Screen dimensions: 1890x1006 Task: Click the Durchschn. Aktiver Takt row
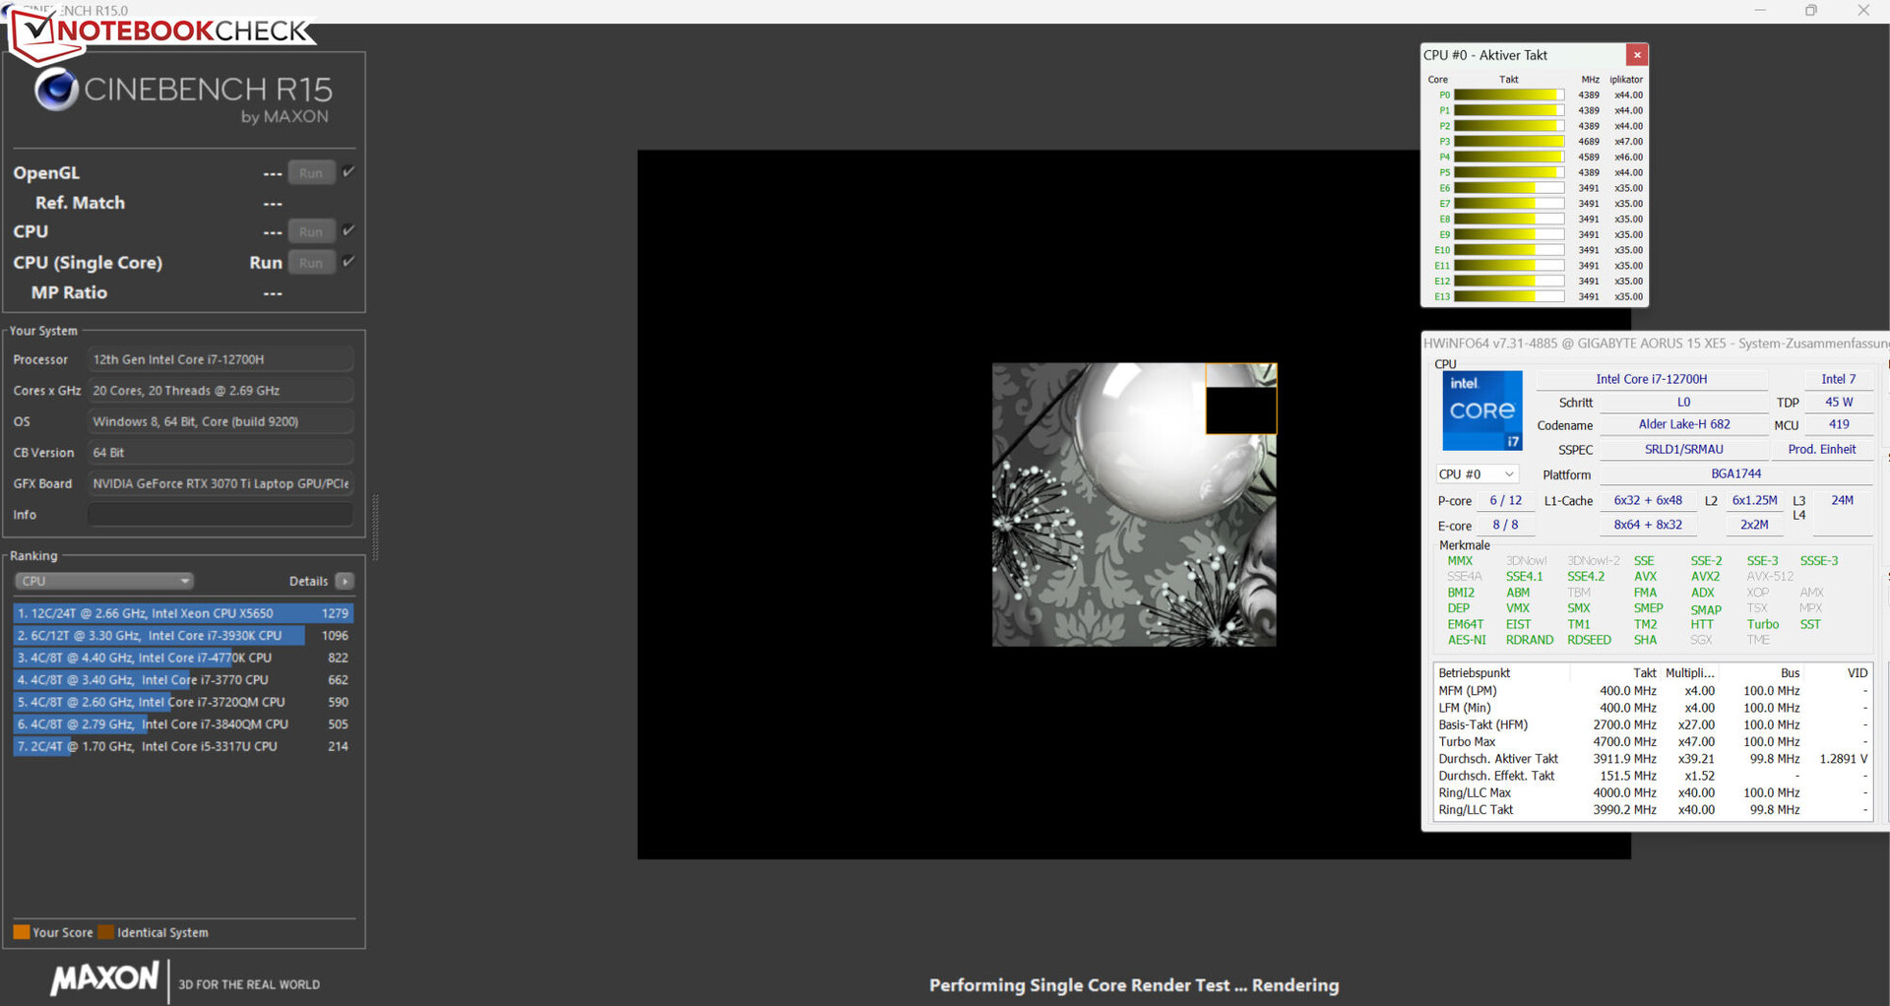[x=1653, y=759]
